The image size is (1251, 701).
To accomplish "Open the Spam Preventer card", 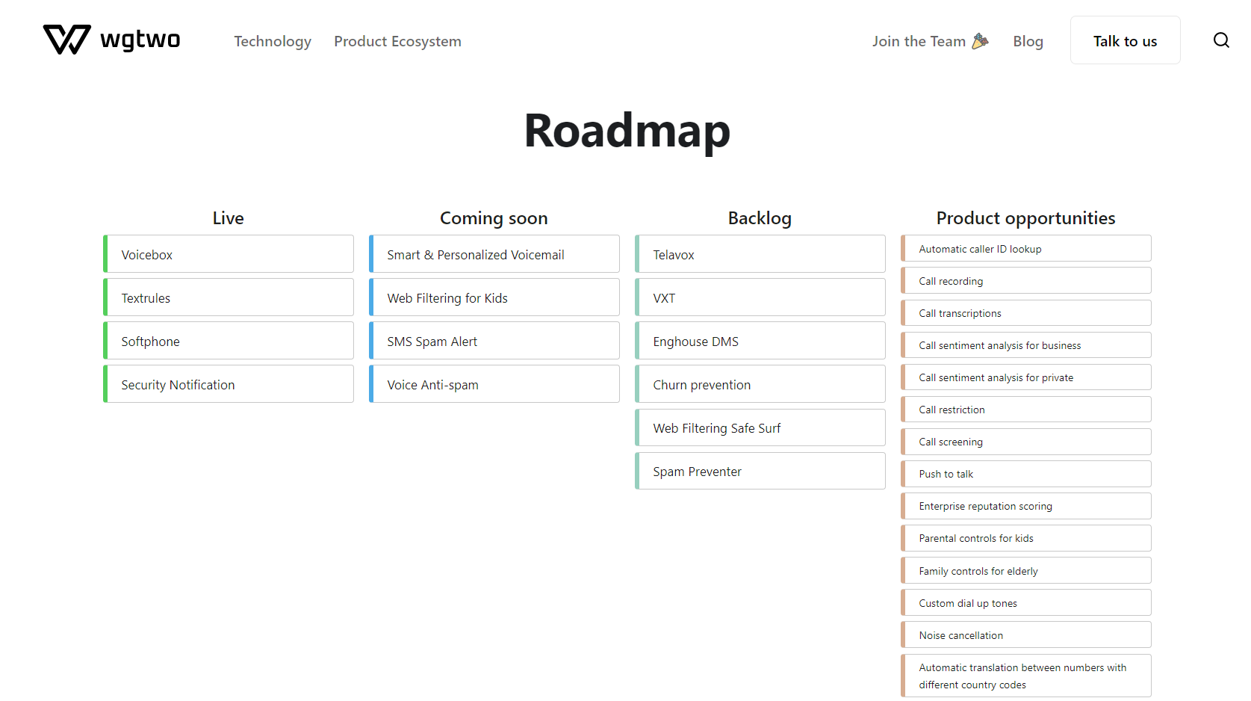I will coord(760,471).
